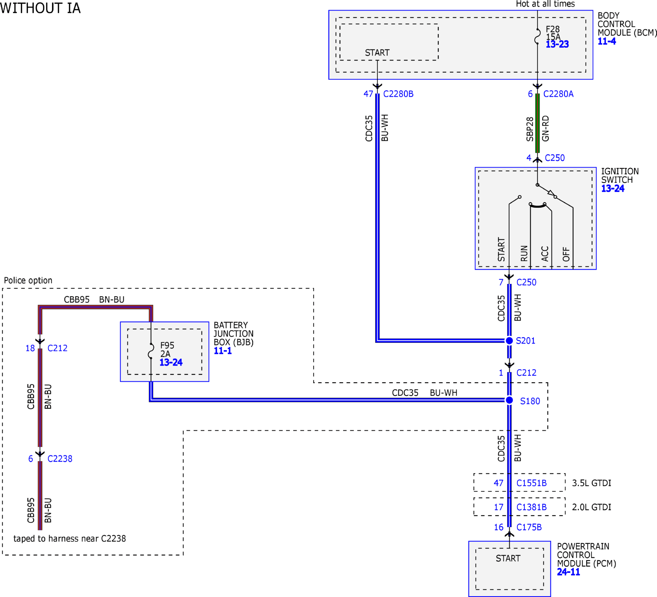Click pin number 16 beside C175B
Screen dimensions: 657x597
point(499,527)
